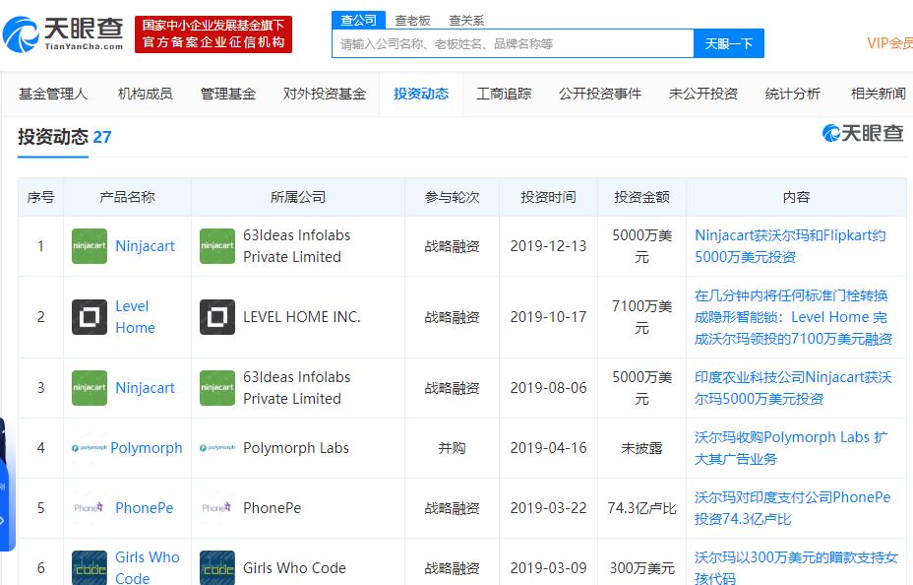913x585 pixels.
Task: Go to the 统计分析 tab
Action: [792, 94]
